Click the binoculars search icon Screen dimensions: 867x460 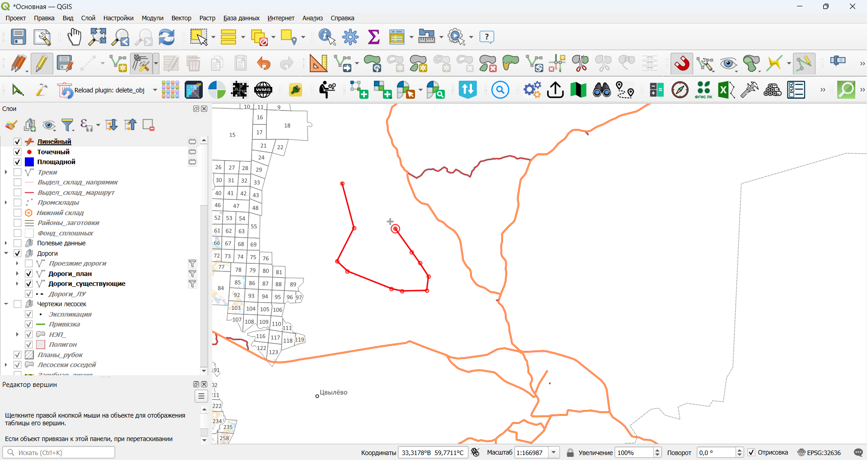[x=602, y=90]
